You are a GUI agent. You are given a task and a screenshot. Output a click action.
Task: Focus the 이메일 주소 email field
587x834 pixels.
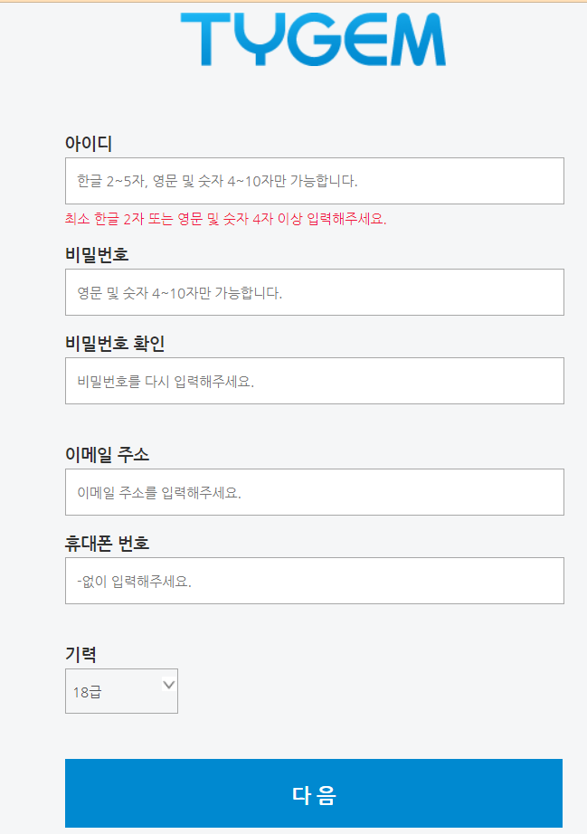tap(313, 491)
